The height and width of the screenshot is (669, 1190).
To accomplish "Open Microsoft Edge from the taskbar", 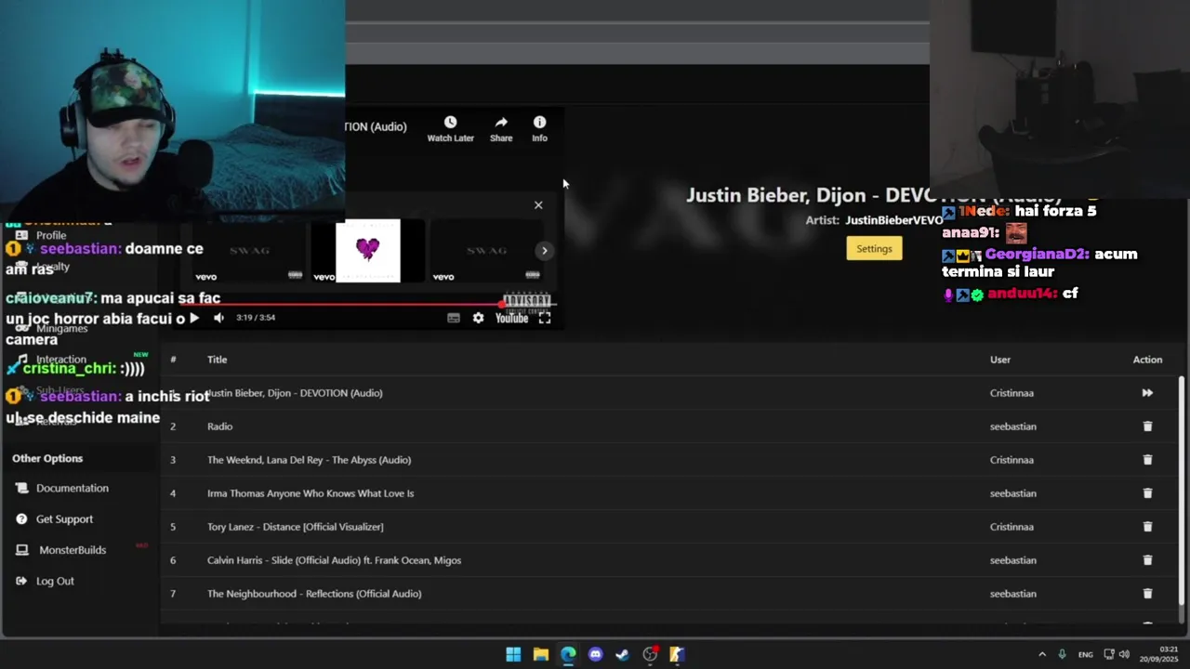I will 568,654.
